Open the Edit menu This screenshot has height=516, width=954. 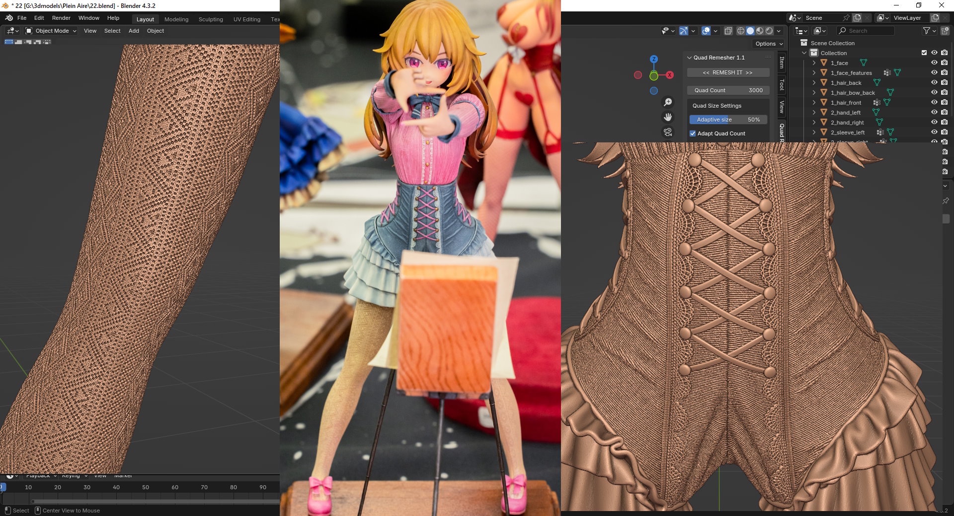[39, 18]
